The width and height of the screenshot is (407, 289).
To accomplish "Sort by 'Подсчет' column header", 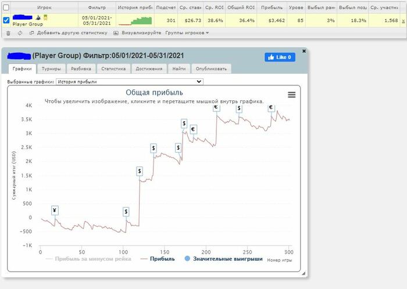I will click(166, 8).
